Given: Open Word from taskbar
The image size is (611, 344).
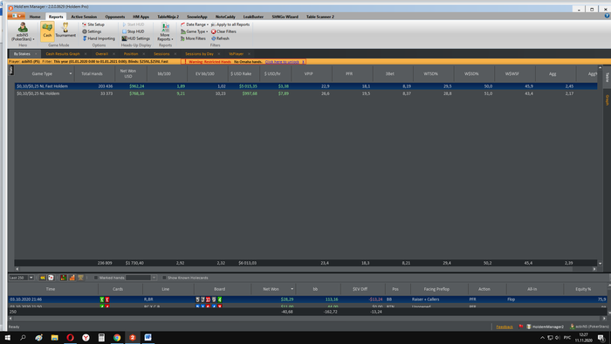Looking at the screenshot, I should coord(148,337).
